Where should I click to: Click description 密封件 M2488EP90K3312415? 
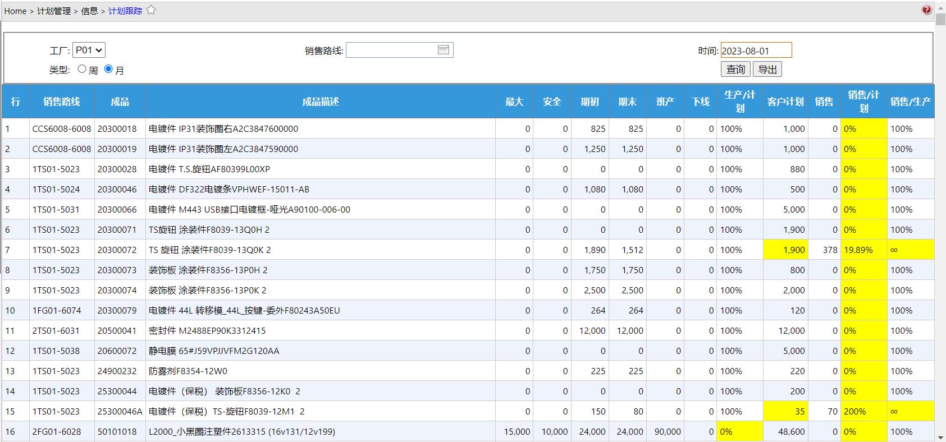coord(207,330)
